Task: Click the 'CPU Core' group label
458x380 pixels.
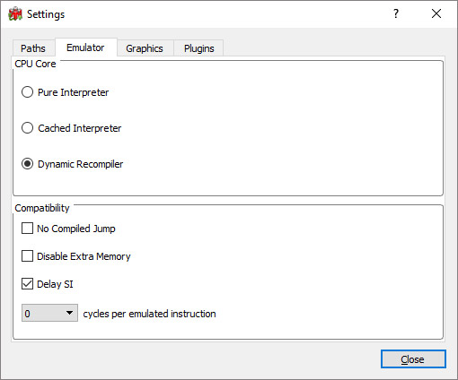Action: 35,64
